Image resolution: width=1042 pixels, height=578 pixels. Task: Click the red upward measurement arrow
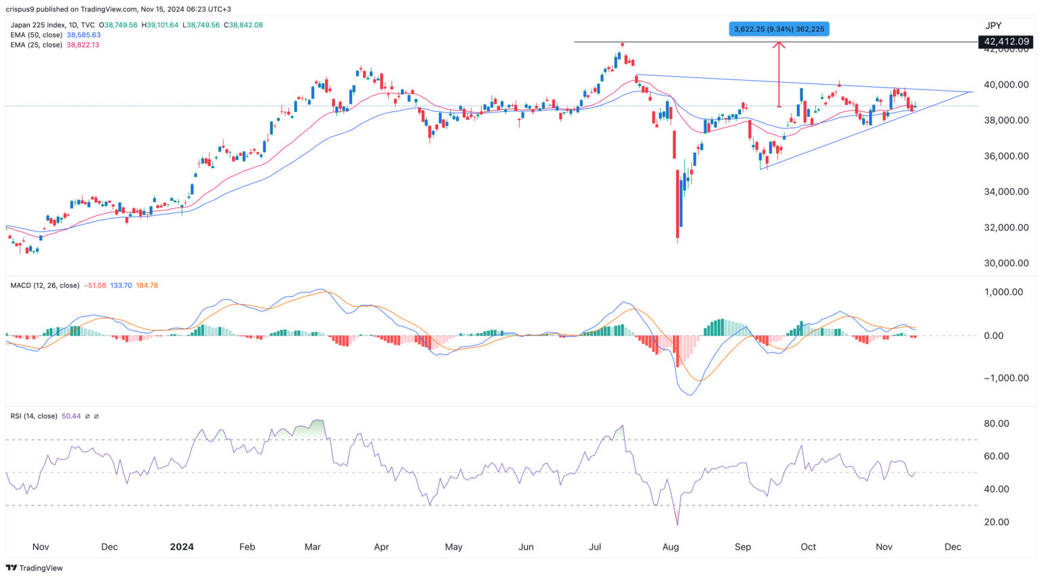coord(777,75)
